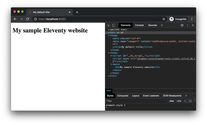Go back using the browser back arrow
This screenshot has width=207, height=125.
pos(15,19)
